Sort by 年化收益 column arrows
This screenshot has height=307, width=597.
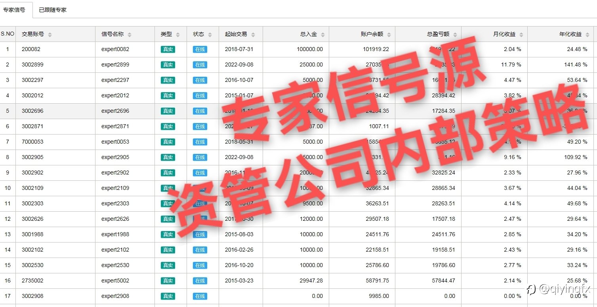[x=587, y=35]
